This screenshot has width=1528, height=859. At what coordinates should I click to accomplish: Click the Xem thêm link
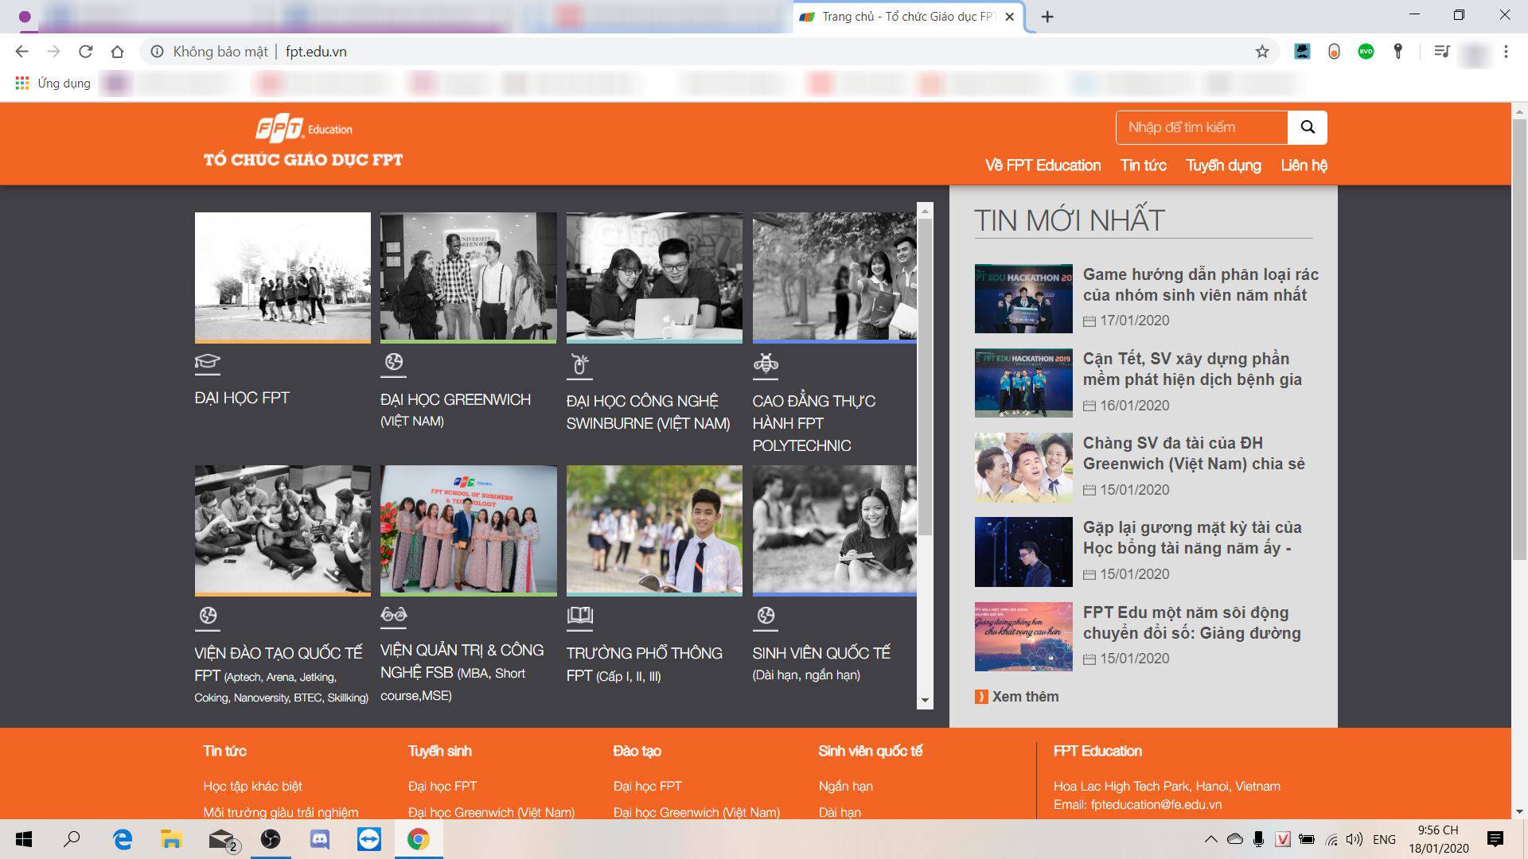click(x=1024, y=697)
